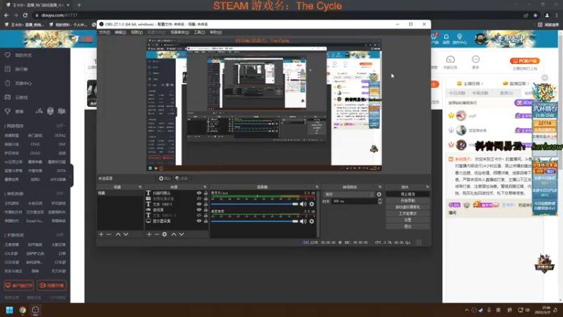Add a new scene in OBS
Image resolution: width=563 pixels, height=317 pixels.
[x=101, y=235]
